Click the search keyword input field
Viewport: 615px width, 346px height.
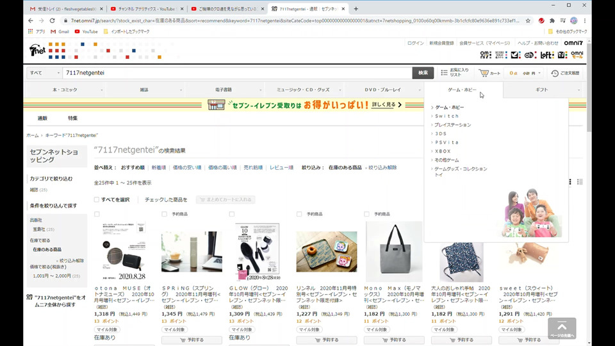click(237, 73)
